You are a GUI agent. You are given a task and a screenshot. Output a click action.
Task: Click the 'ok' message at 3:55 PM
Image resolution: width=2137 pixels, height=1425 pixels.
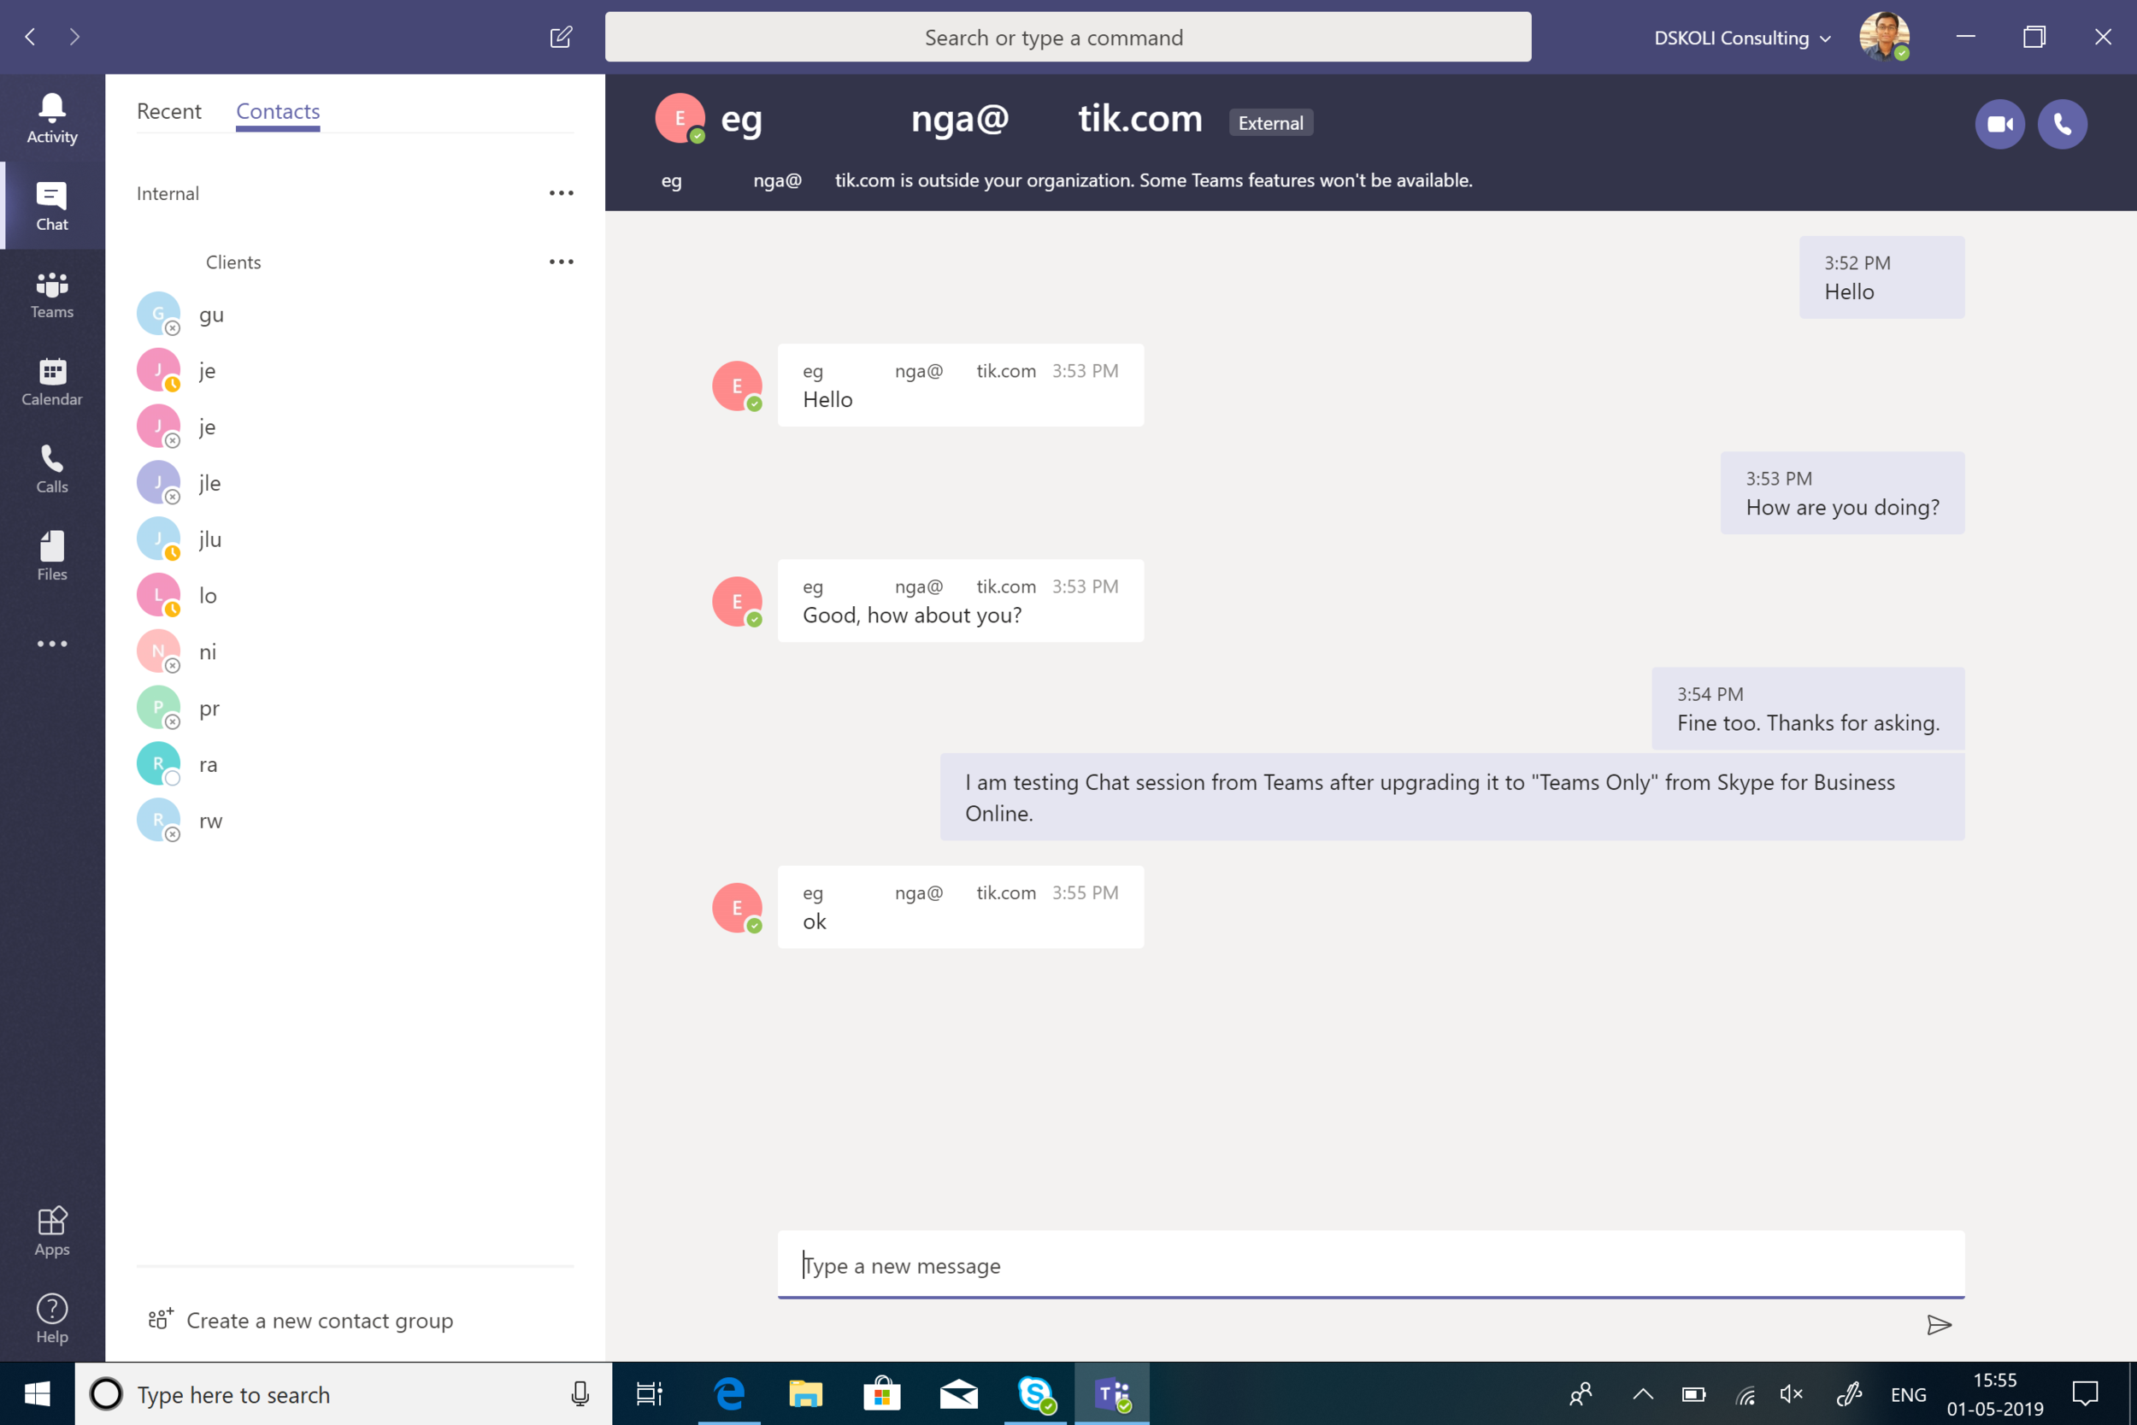point(961,907)
